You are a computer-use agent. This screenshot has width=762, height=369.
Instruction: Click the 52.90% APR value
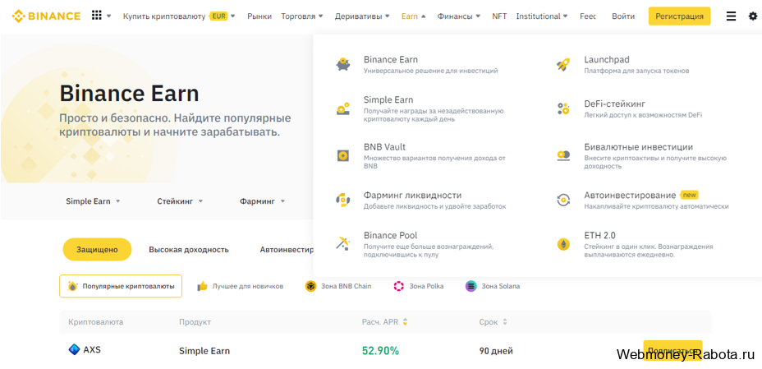coord(380,351)
